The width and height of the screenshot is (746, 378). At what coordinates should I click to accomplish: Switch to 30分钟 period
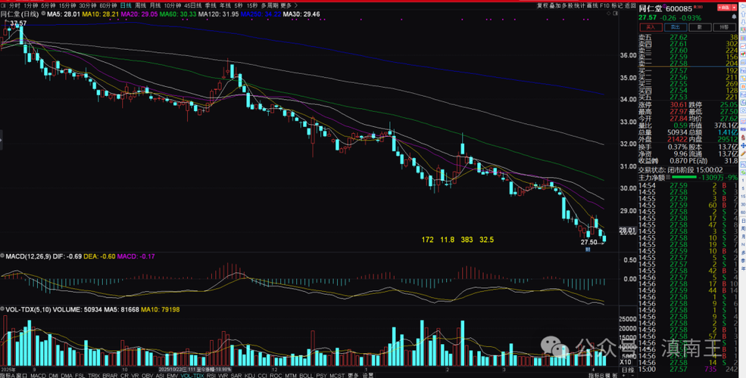pyautogui.click(x=87, y=5)
